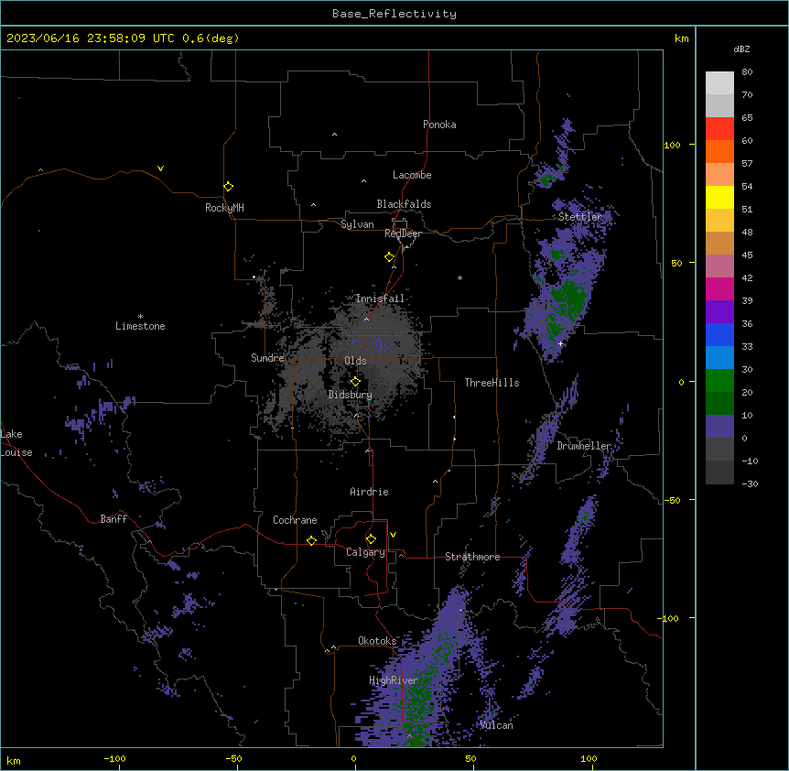The height and width of the screenshot is (771, 789).
Task: Click the RedDeer map label
Action: pyautogui.click(x=403, y=233)
